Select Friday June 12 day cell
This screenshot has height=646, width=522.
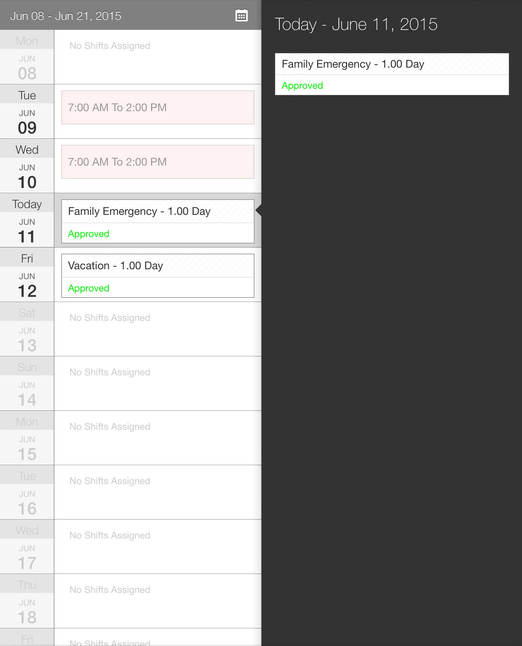pos(27,275)
